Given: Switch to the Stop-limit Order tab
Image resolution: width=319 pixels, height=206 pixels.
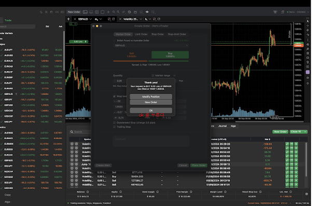Looking at the screenshot, I should [x=177, y=34].
